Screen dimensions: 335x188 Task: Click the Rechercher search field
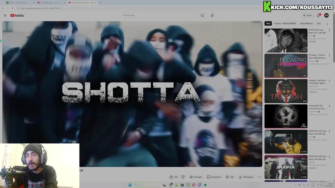pyautogui.click(x=160, y=15)
